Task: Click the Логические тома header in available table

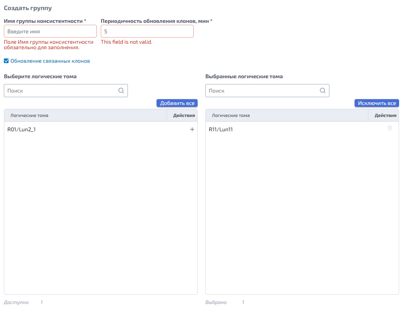Action: pos(29,116)
